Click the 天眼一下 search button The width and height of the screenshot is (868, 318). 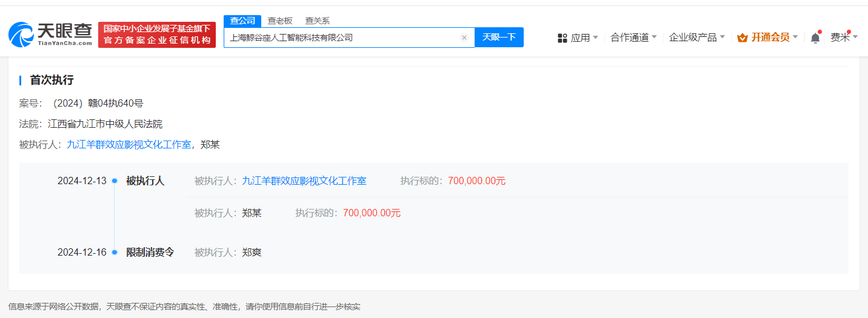click(499, 37)
